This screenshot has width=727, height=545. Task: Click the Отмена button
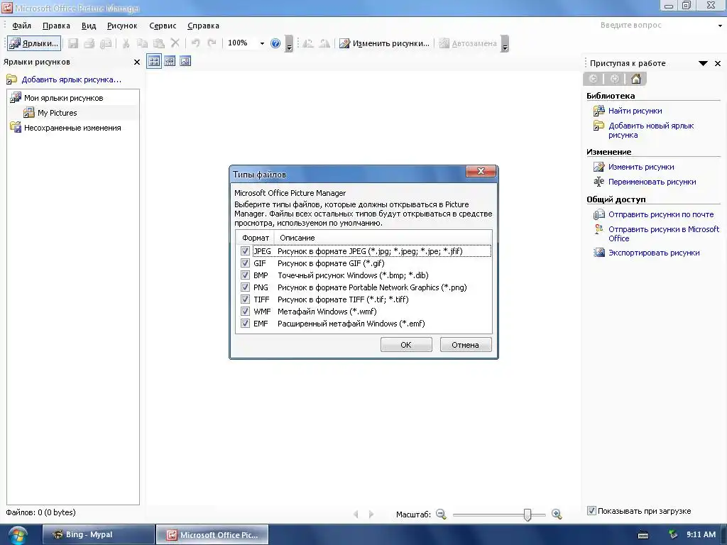466,345
